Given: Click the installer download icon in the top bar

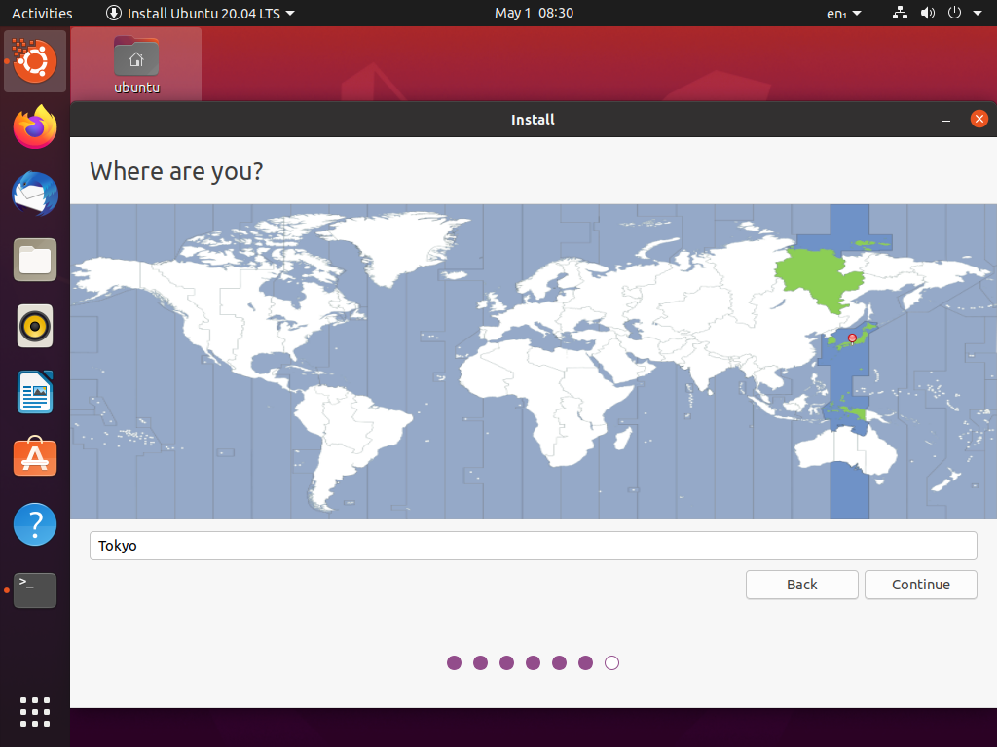Looking at the screenshot, I should tap(114, 13).
